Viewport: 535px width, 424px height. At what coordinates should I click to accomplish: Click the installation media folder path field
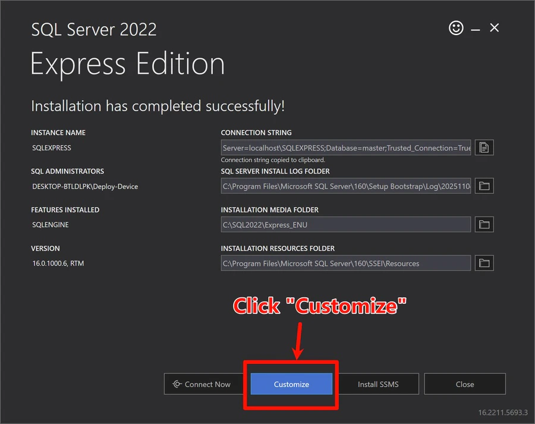pos(345,225)
